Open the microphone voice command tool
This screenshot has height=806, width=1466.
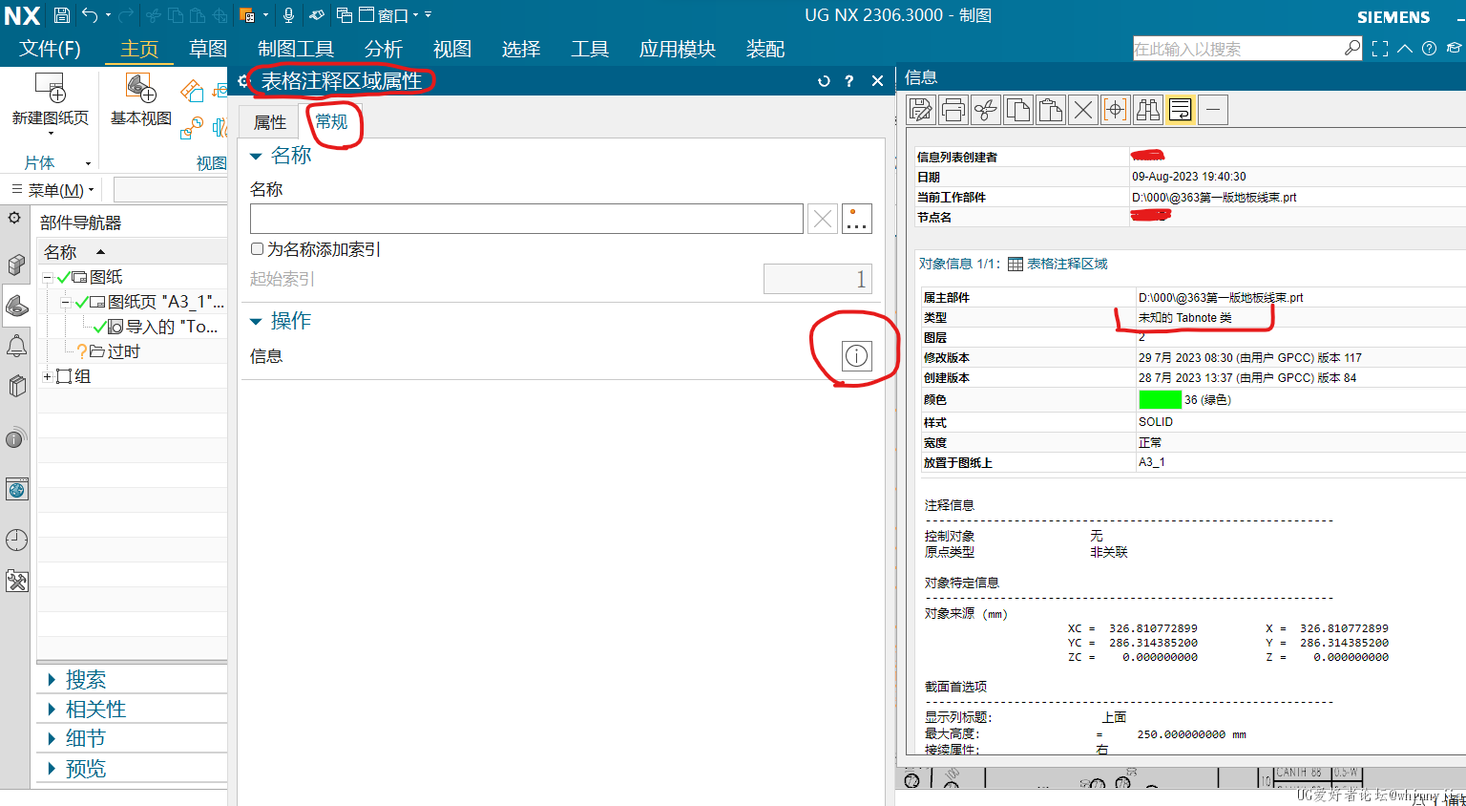(288, 15)
